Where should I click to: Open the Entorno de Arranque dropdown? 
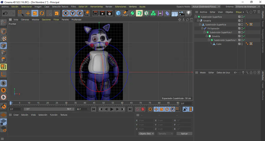pos(248,6)
